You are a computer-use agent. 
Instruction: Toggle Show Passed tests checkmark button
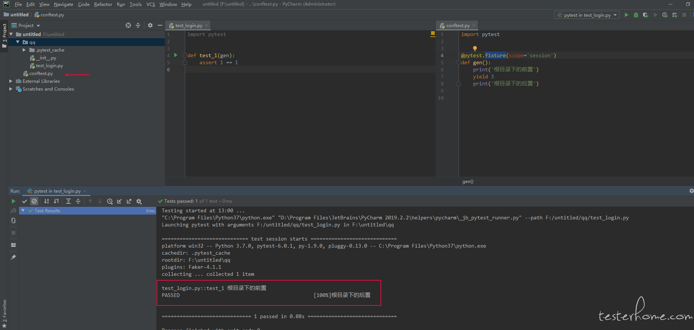(x=25, y=201)
